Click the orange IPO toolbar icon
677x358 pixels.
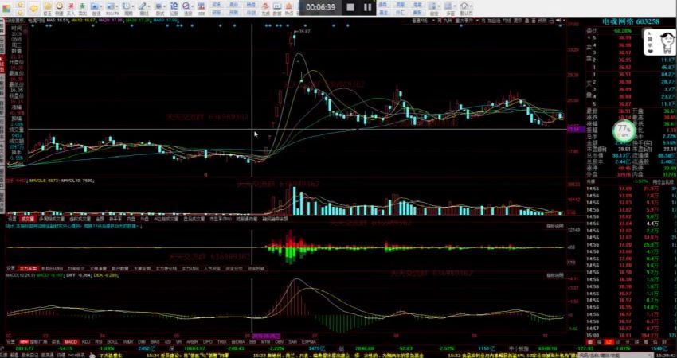(288, 6)
